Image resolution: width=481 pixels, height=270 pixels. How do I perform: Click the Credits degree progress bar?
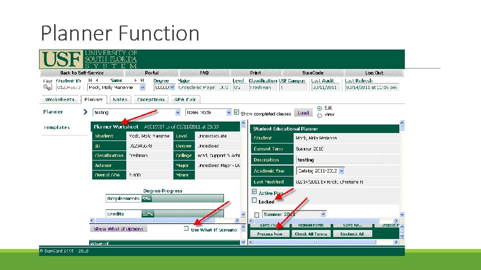pyautogui.click(x=165, y=213)
